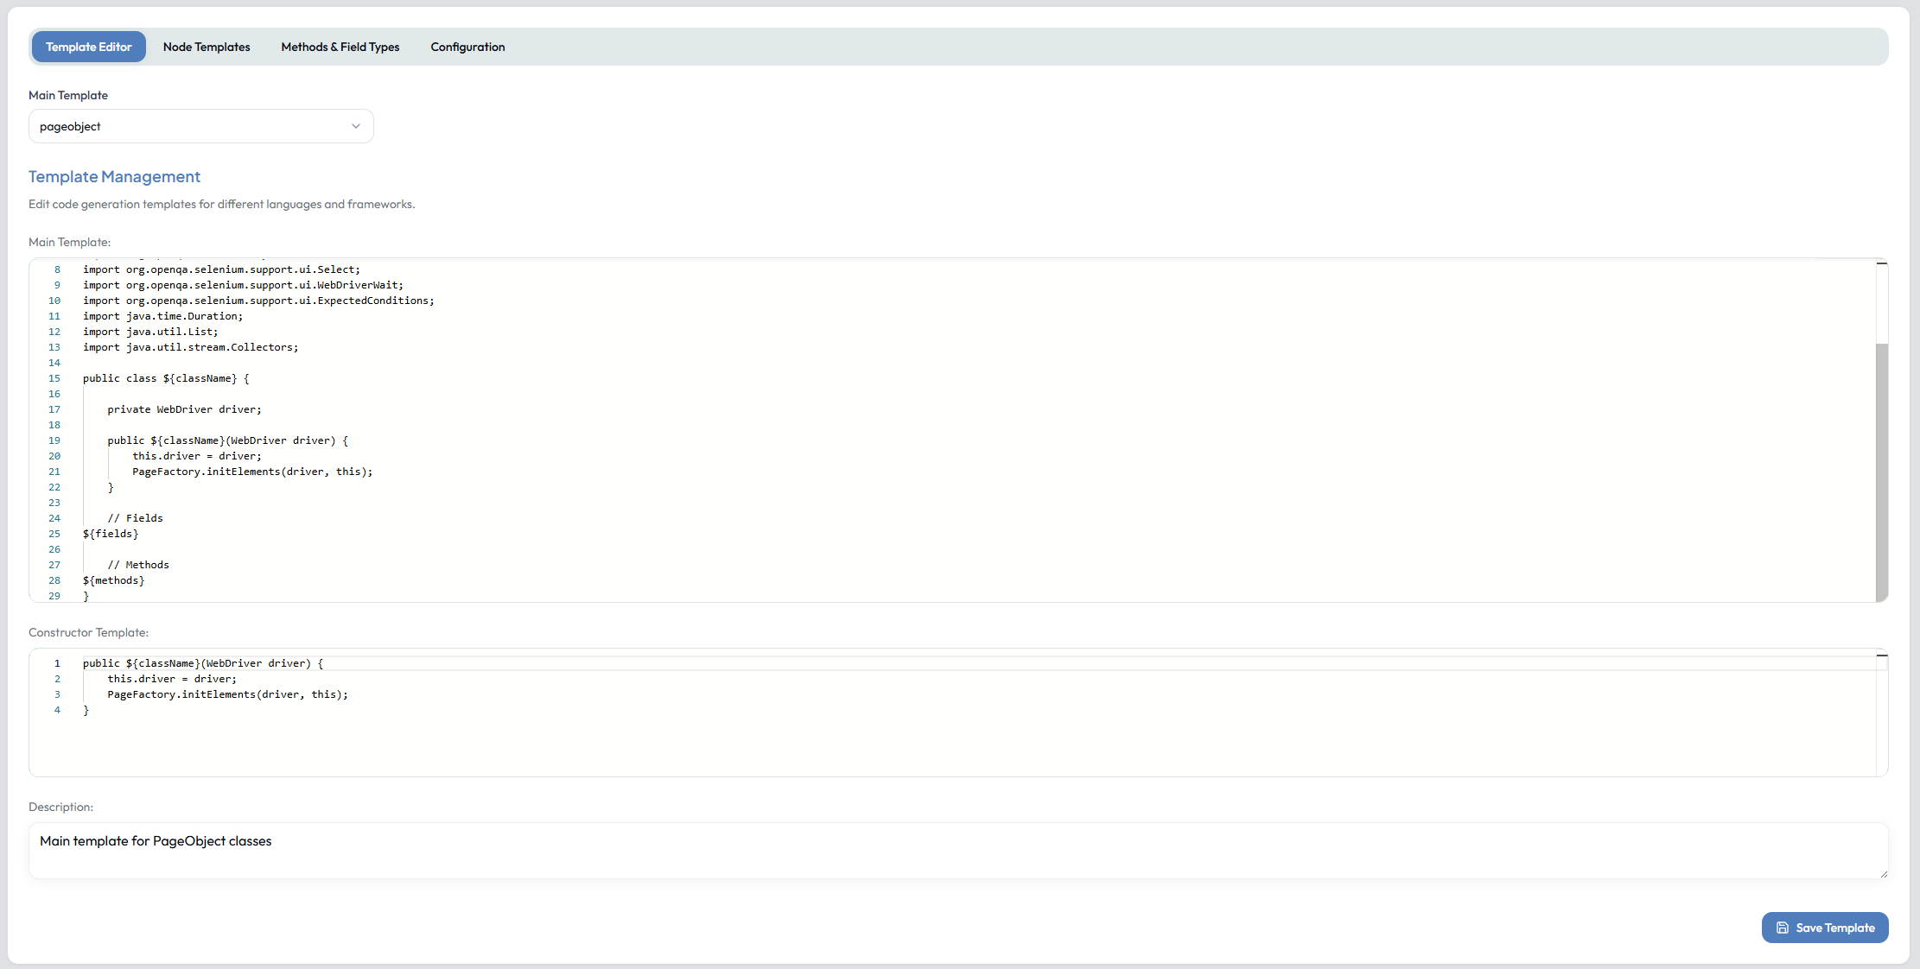The width and height of the screenshot is (1920, 969).
Task: Click the "// Fields" comment line
Action: click(x=135, y=518)
